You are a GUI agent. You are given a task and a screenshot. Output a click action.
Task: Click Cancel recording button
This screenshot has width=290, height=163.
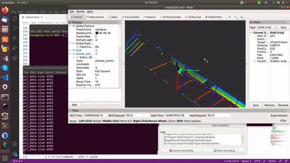pos(181,151)
